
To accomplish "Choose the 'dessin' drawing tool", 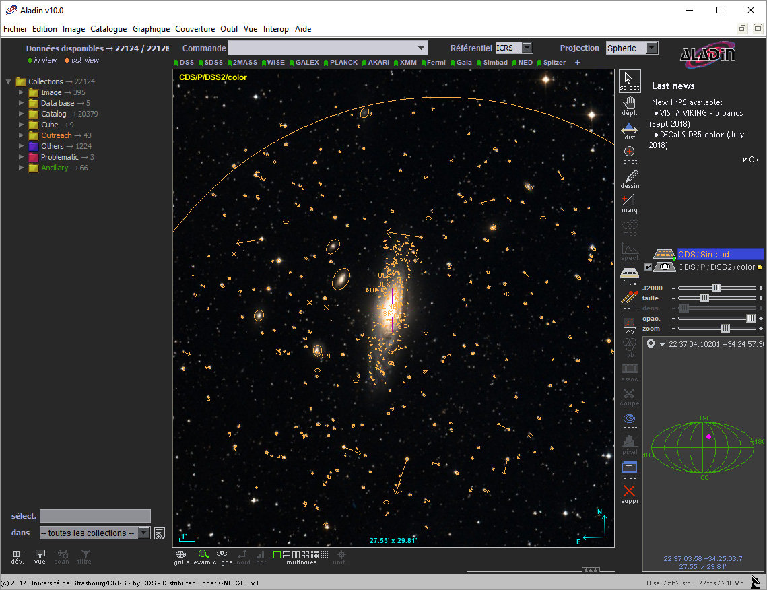I will 630,178.
